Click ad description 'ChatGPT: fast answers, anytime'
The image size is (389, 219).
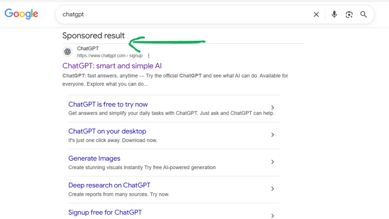(100, 76)
